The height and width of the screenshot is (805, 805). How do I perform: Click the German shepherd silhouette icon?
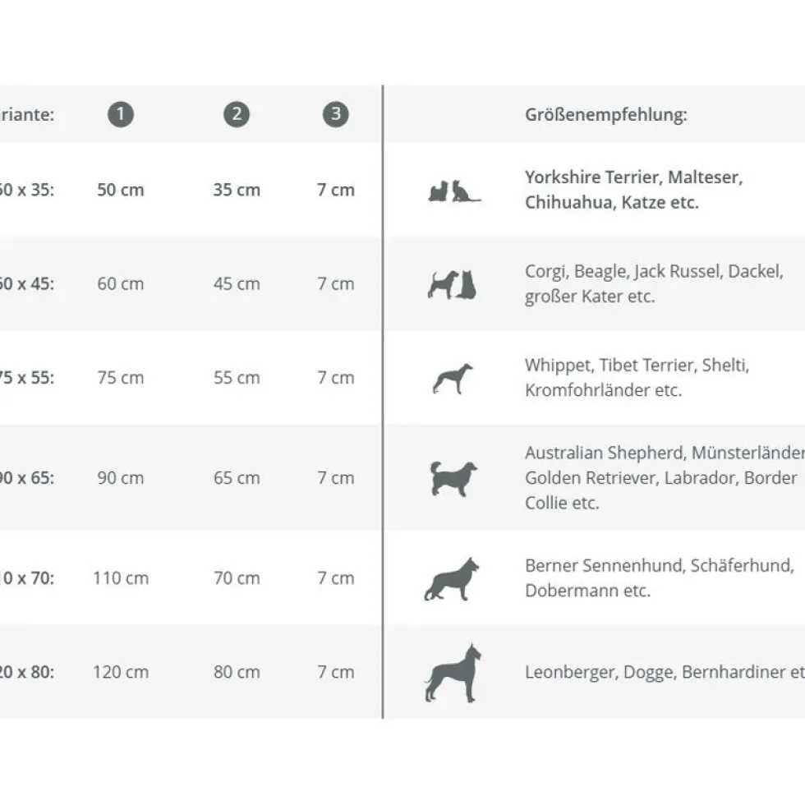[453, 578]
